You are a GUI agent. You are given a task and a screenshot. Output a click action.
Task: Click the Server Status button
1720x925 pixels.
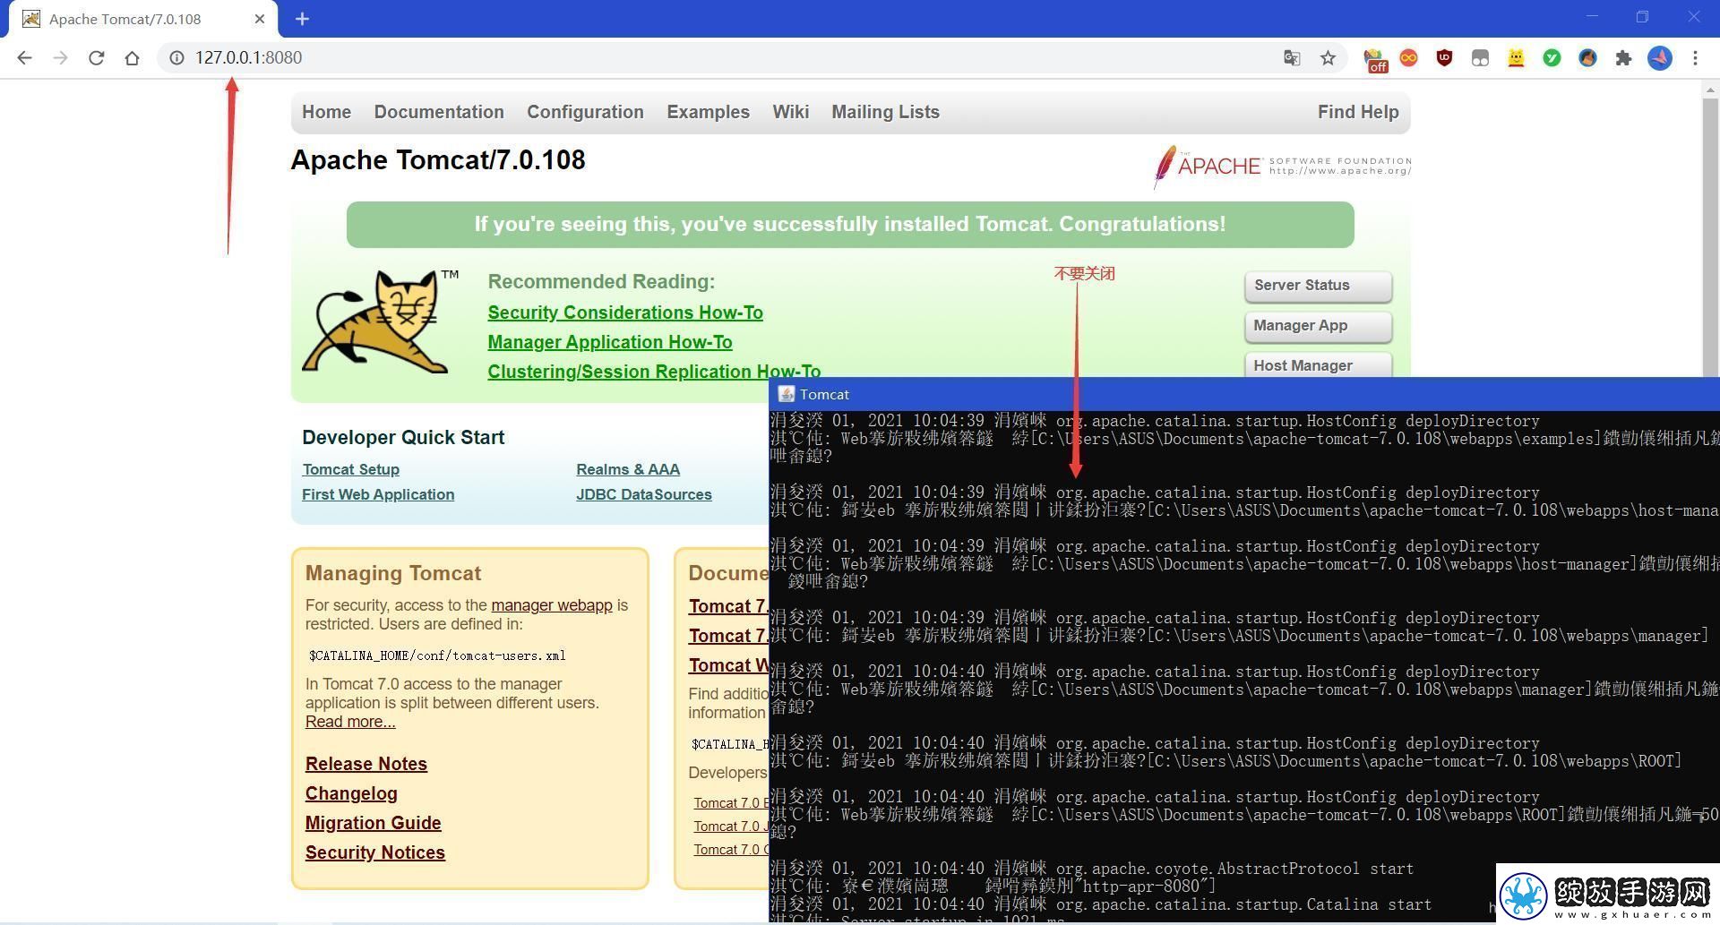[1318, 286]
